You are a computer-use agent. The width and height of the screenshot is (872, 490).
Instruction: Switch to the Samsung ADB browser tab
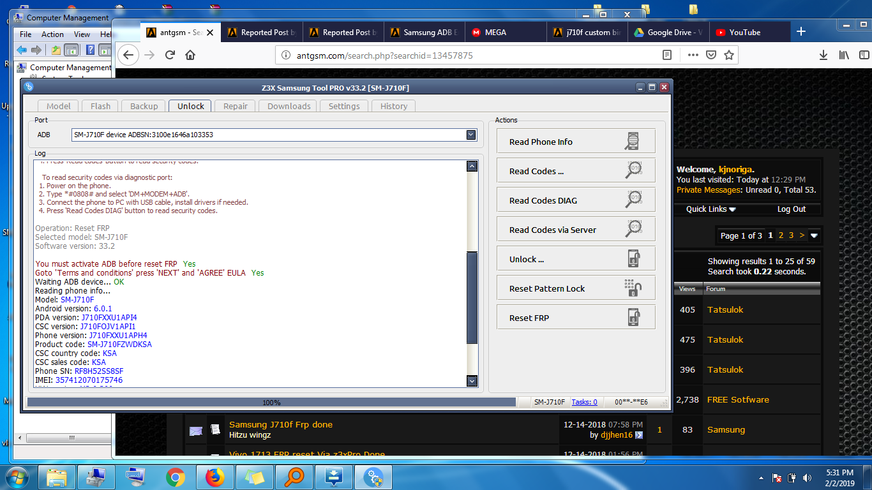[x=425, y=33]
